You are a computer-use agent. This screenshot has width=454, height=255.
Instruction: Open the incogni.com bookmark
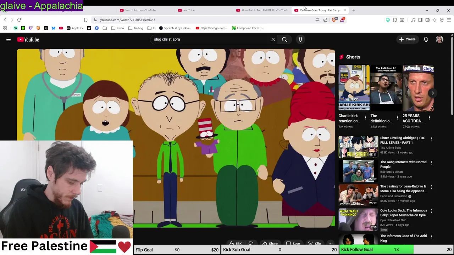click(211, 28)
